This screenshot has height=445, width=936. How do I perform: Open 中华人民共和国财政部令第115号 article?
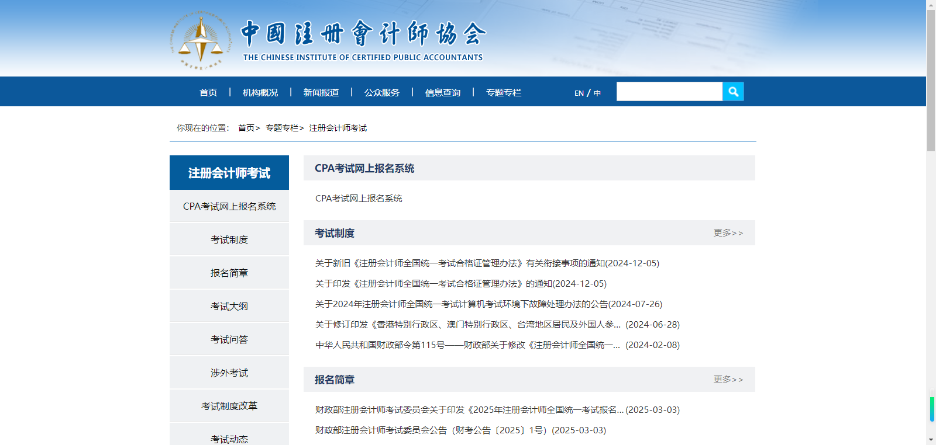pyautogui.click(x=497, y=345)
